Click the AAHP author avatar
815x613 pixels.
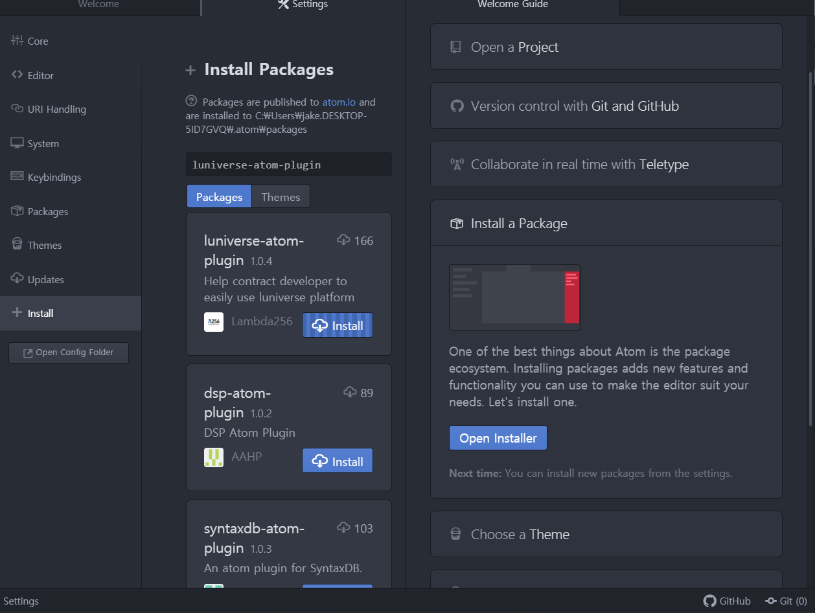(214, 457)
